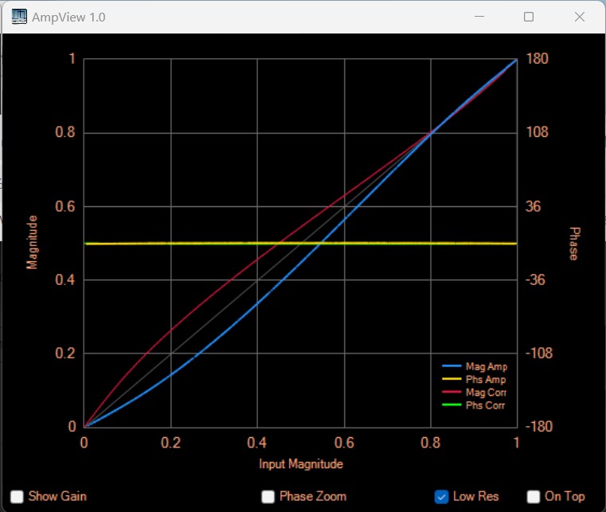Toggle the On Top checkbox
The image size is (606, 512).
pos(534,496)
